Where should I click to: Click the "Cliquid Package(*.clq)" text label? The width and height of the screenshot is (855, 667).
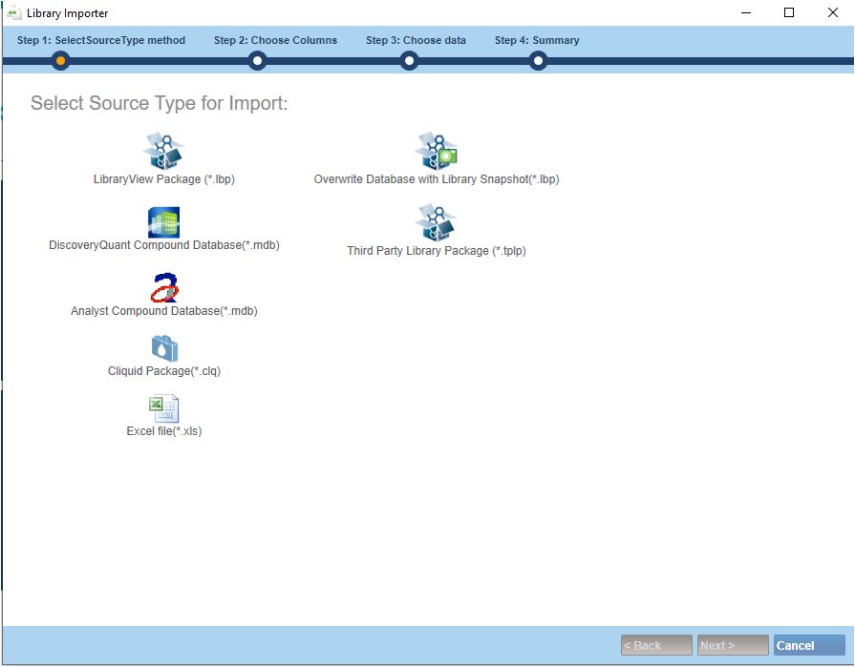164,371
